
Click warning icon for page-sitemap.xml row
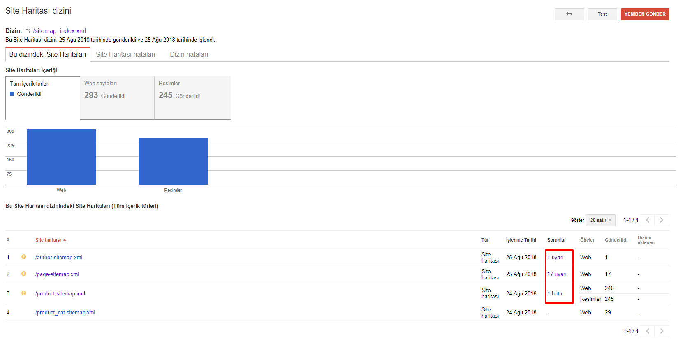24,274
